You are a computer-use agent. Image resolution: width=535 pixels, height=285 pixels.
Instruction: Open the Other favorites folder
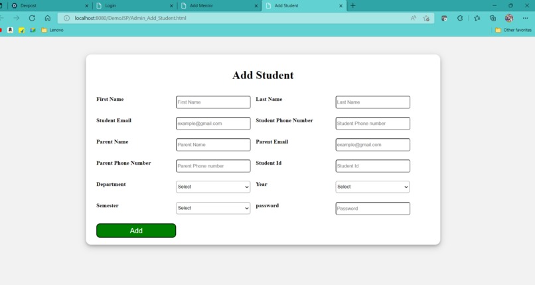point(513,30)
